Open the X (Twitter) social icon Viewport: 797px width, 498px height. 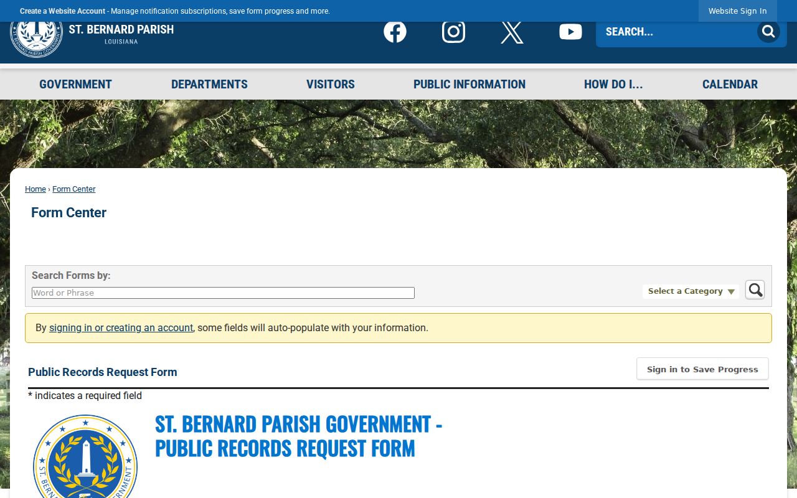tap(512, 32)
